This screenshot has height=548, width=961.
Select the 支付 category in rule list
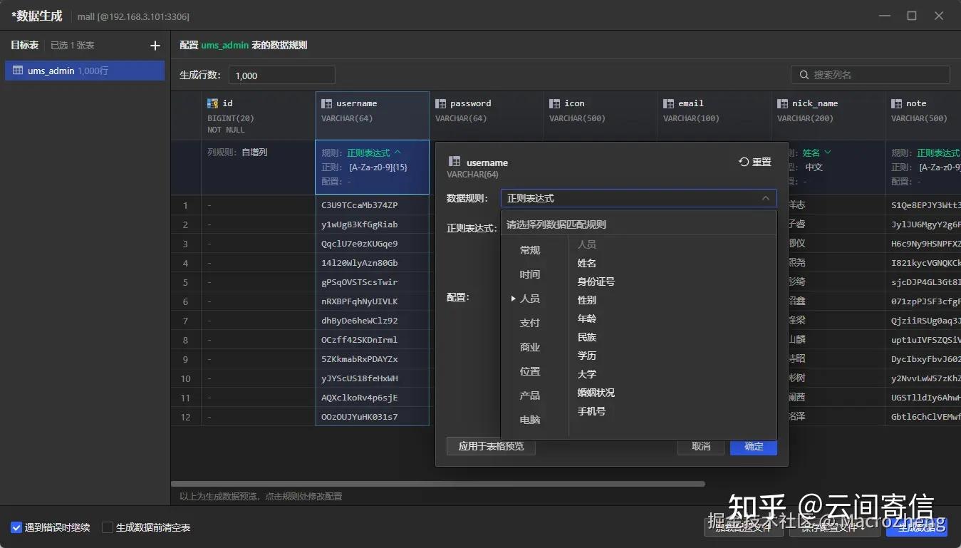[530, 323]
